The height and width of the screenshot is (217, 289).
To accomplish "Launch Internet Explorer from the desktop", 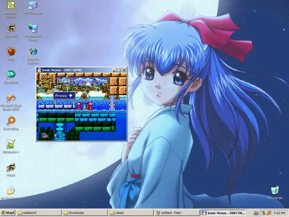I will coord(33,56).
